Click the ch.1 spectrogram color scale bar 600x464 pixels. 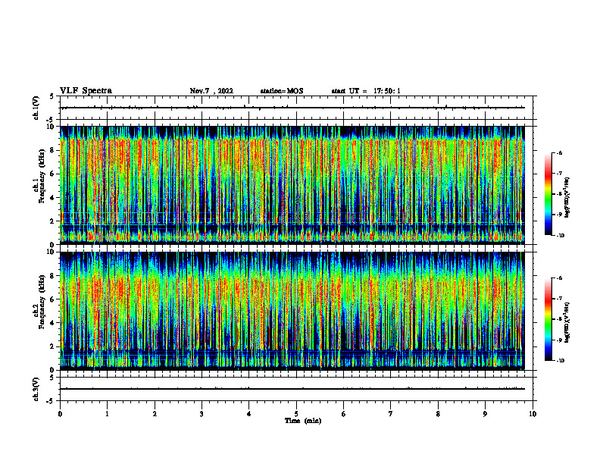(548, 194)
